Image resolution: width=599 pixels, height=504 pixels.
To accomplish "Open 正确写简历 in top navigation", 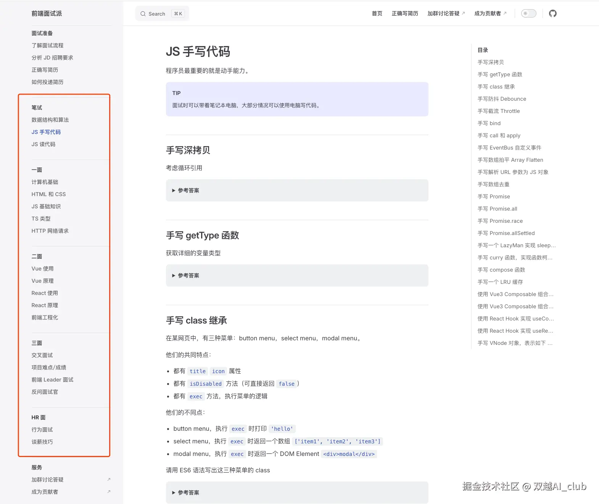I will pos(405,13).
